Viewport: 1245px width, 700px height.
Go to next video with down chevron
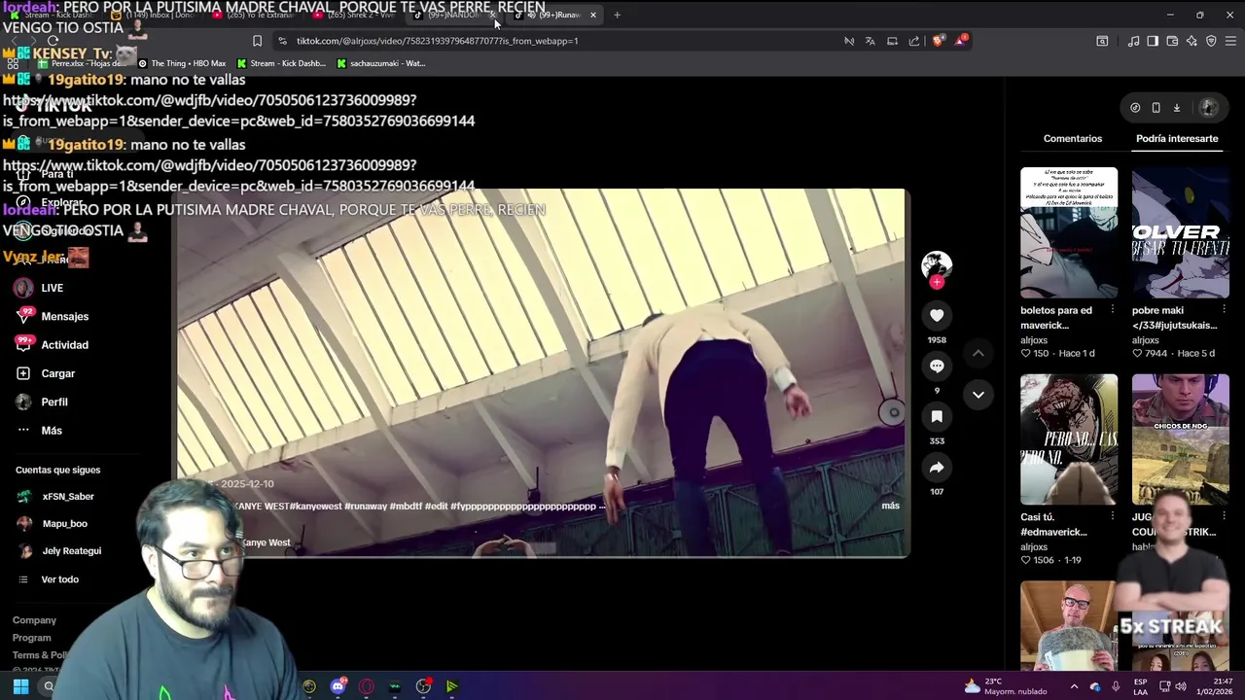978,395
